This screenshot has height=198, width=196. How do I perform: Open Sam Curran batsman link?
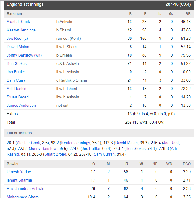tap(17, 80)
